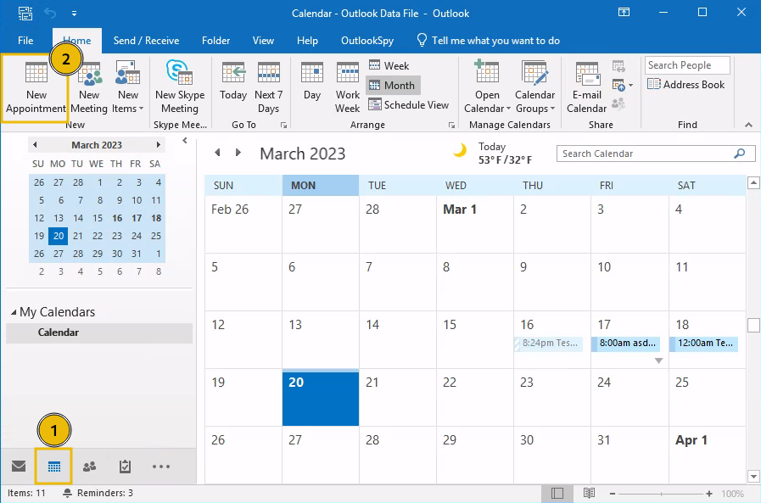Show the Next 7 Days view
Viewport: 761px width, 503px height.
pos(268,87)
